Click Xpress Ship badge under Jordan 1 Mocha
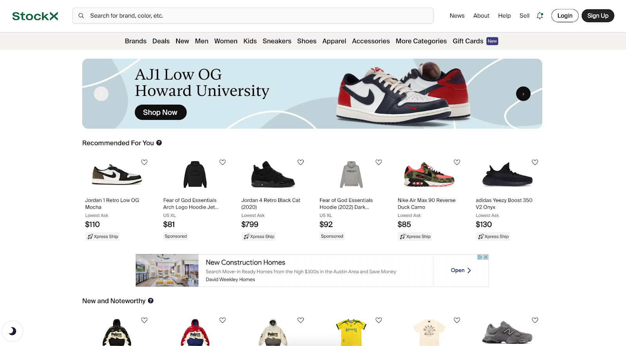Image resolution: width=626 pixels, height=346 pixels. point(102,236)
